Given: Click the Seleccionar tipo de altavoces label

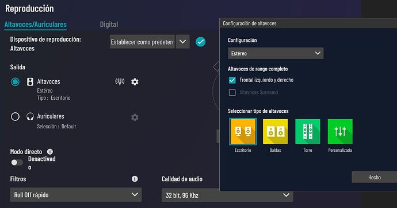Looking at the screenshot, I should pyautogui.click(x=258, y=111).
